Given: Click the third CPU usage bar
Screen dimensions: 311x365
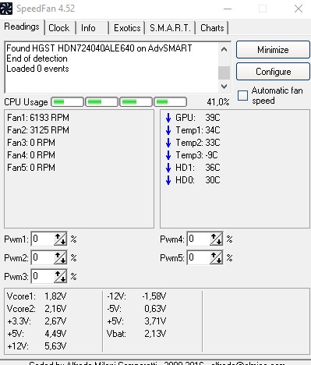Looking at the screenshot, I should 136,102.
